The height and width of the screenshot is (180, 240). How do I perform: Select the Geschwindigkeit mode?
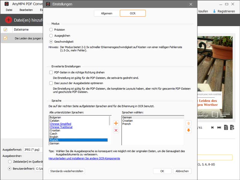[x=51, y=41]
